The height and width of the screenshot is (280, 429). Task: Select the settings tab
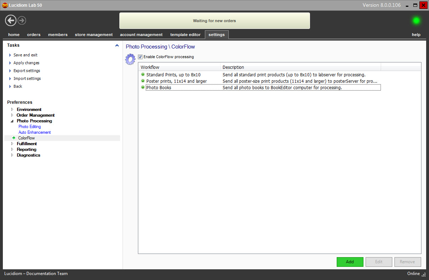tap(217, 35)
